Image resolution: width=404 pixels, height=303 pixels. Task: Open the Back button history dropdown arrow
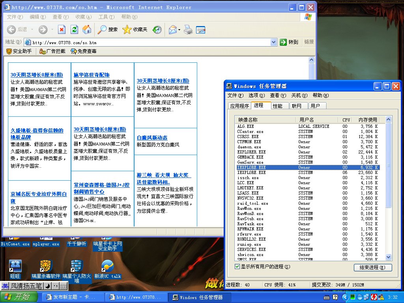(32, 30)
